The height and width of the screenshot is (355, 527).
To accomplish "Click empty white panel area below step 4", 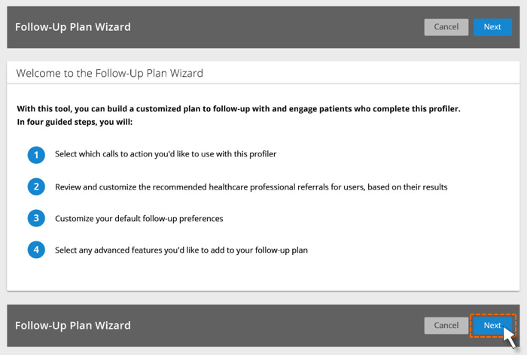I will click(x=263, y=275).
